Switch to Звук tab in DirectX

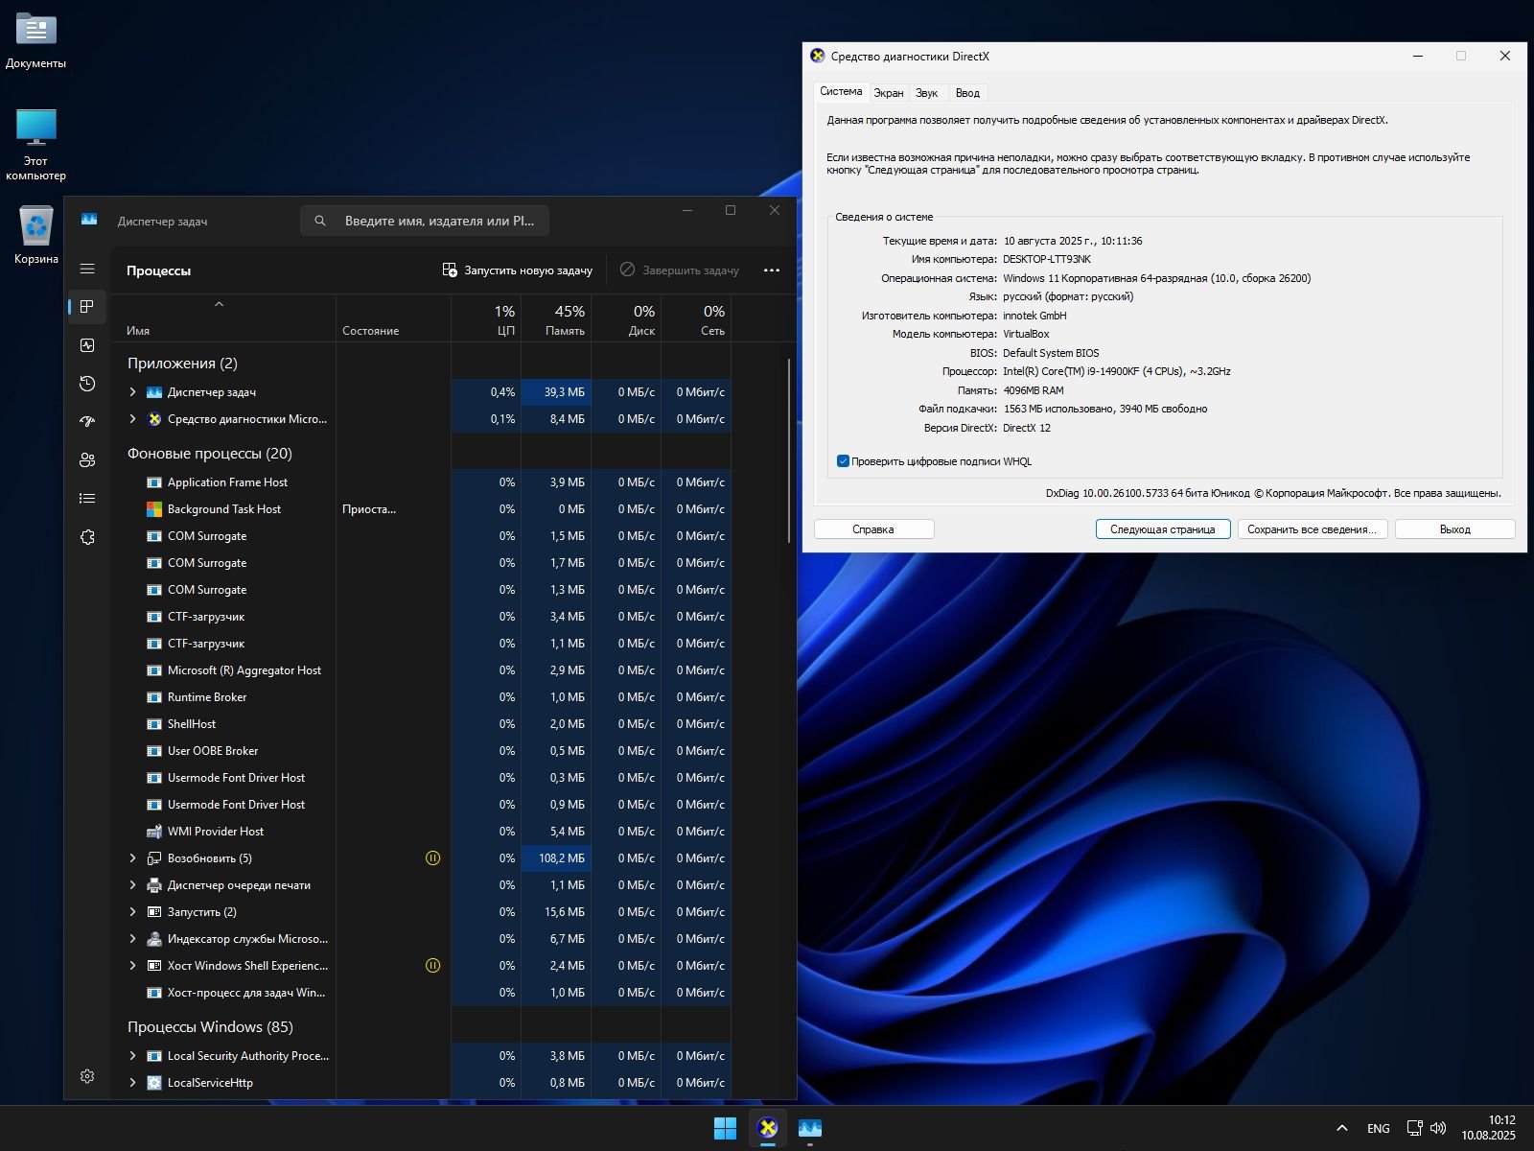point(927,93)
